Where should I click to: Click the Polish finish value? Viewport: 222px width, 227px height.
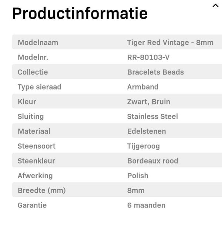138,176
